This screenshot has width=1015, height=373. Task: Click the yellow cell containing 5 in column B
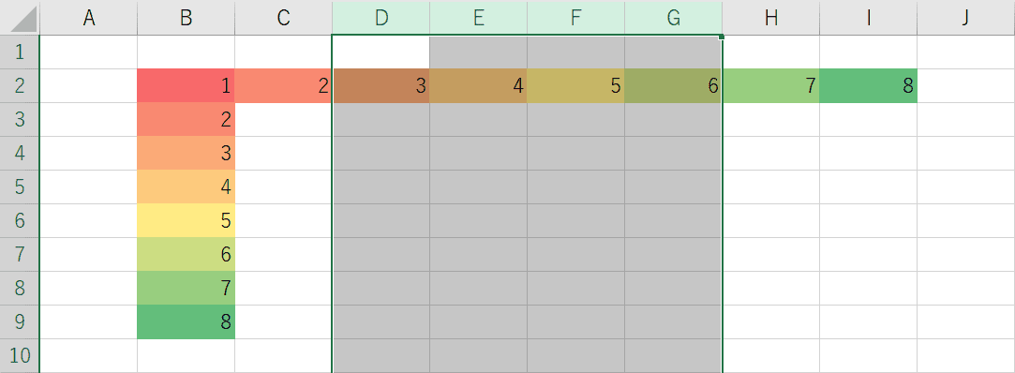(x=186, y=220)
